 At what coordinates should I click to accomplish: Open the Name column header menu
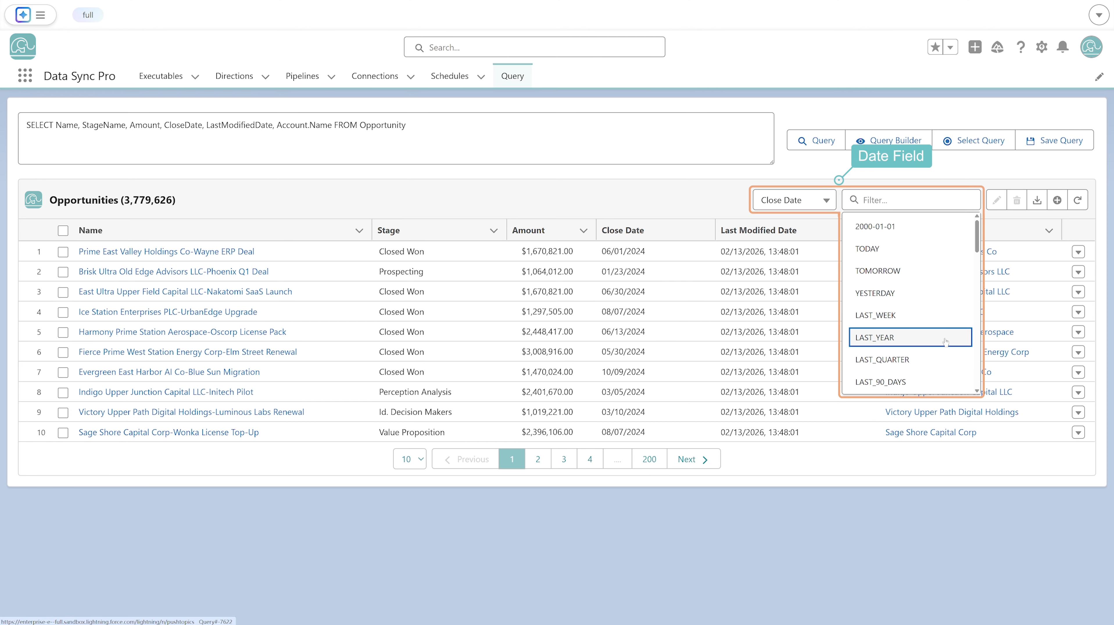(359, 231)
